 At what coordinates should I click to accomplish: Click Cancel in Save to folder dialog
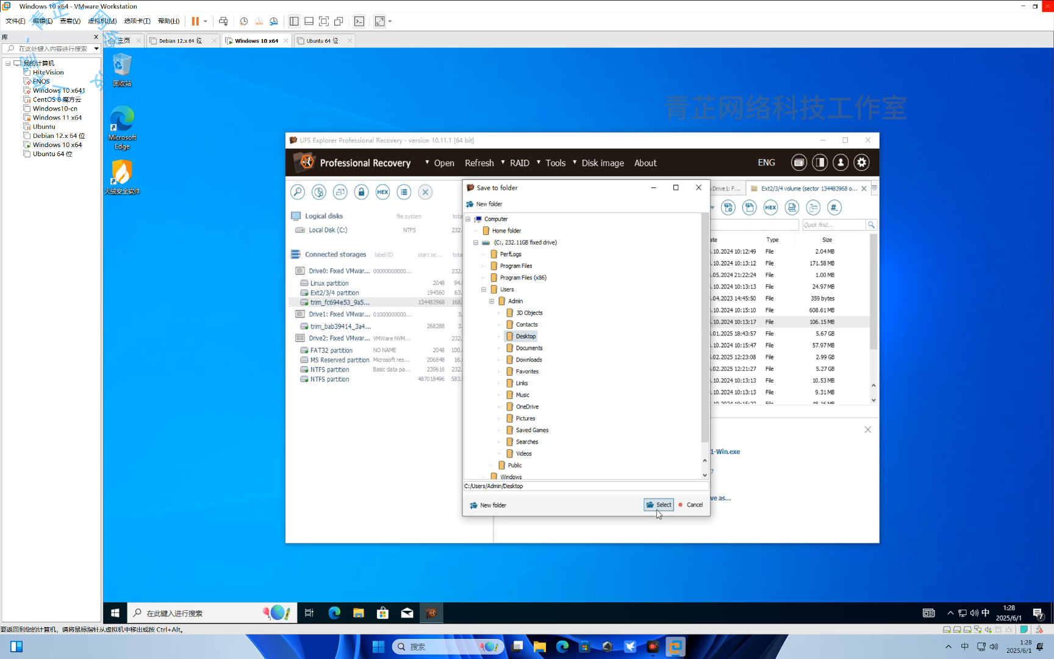(690, 505)
